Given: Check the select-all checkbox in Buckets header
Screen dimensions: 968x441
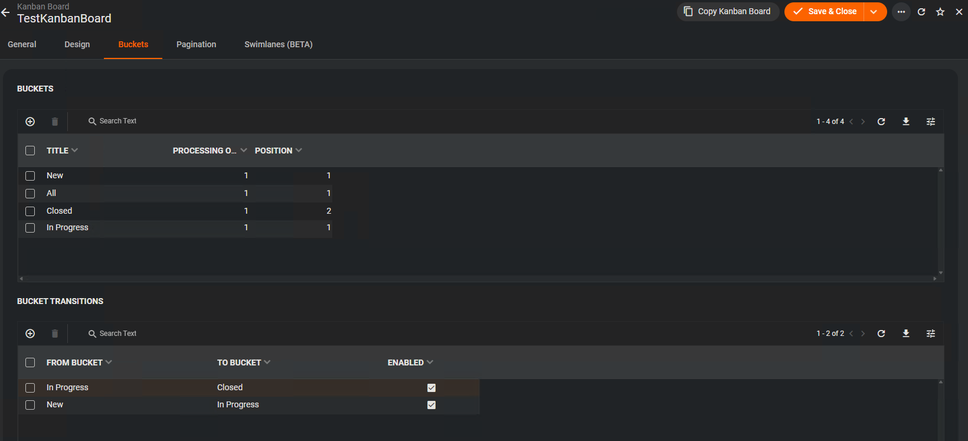Looking at the screenshot, I should click(x=30, y=151).
